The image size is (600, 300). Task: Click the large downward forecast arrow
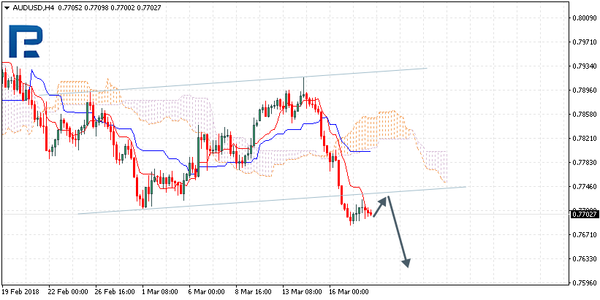pos(398,231)
